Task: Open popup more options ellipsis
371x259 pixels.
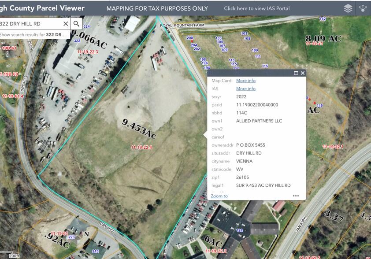Action: pos(296,196)
